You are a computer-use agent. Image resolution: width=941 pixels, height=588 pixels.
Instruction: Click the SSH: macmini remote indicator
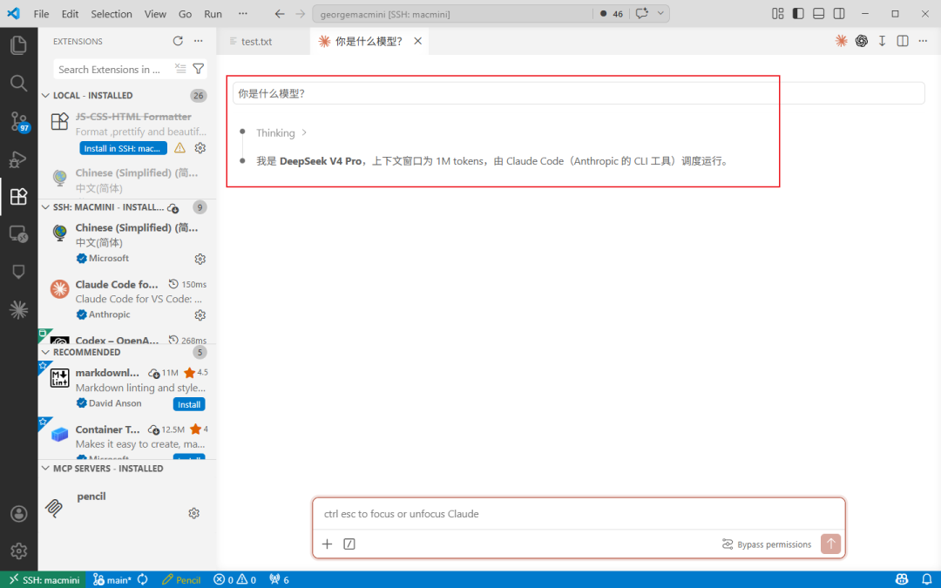tap(44, 579)
